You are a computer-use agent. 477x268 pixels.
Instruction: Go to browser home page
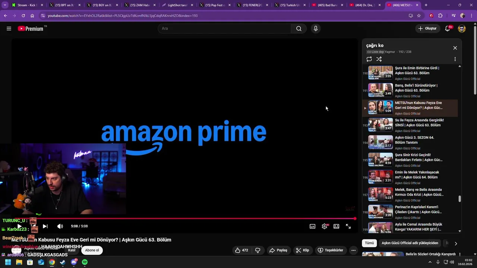pyautogui.click(x=32, y=16)
